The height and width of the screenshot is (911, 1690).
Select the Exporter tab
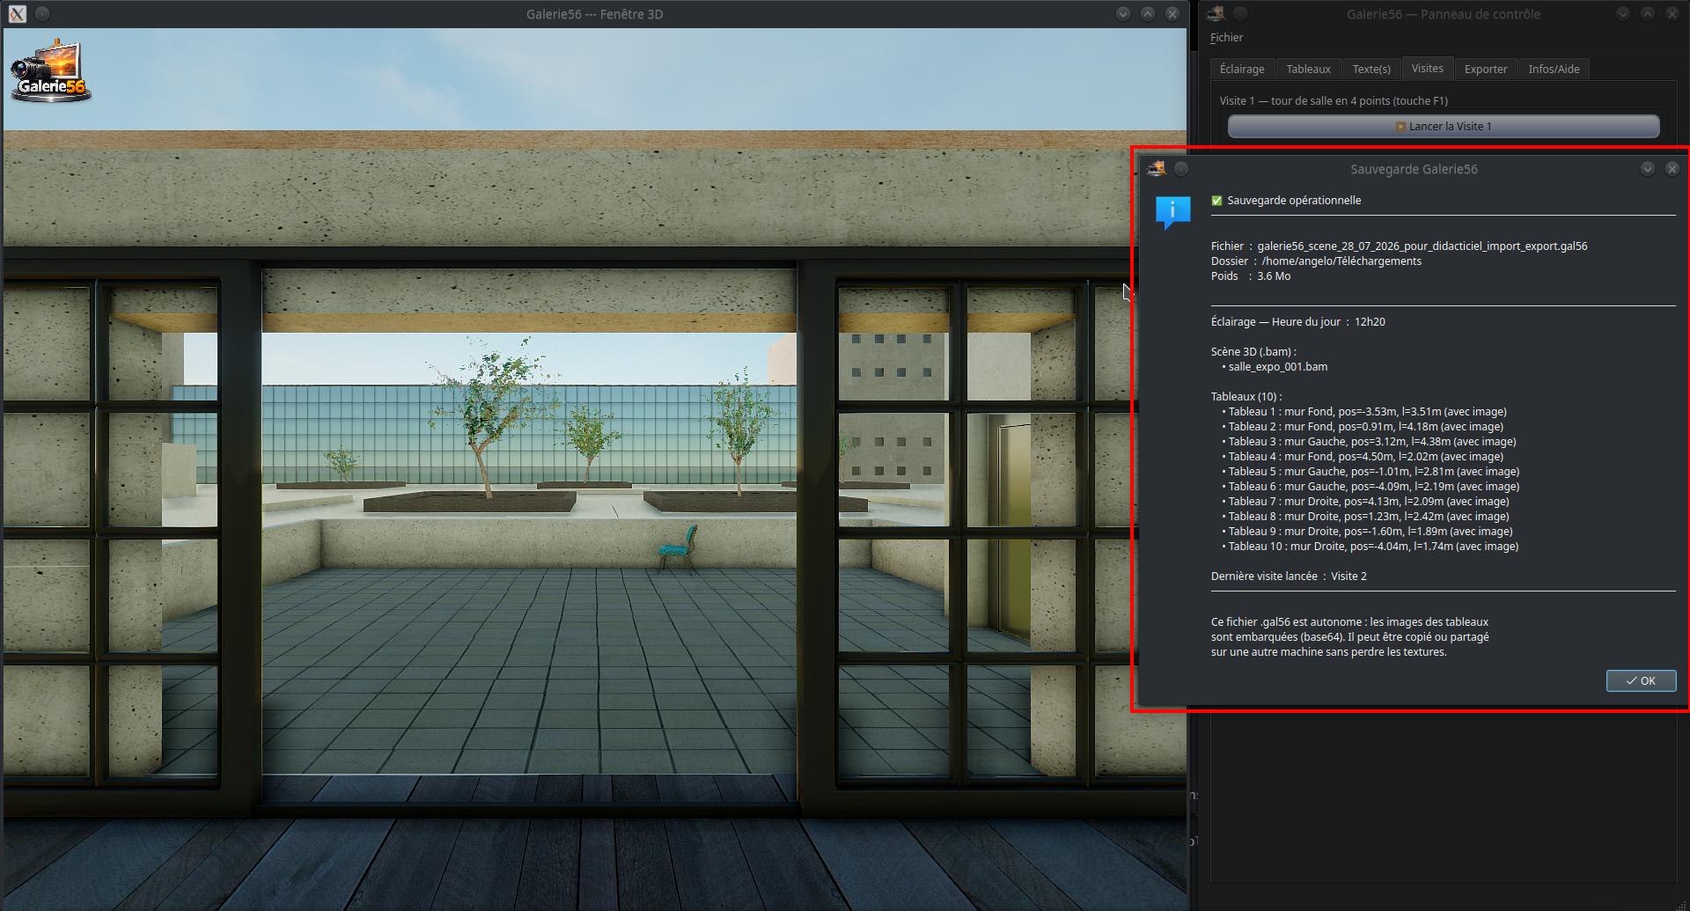(1486, 69)
